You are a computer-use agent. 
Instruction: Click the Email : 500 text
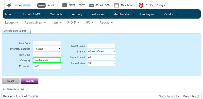pyautogui.click(x=103, y=5)
